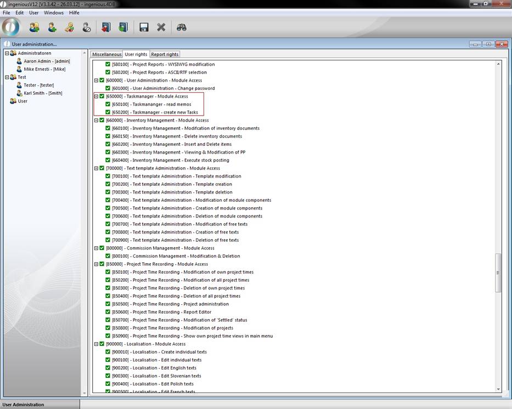The height and width of the screenshot is (409, 512).
Task: Collapse the Taskmanager - Module Access node
Action: pos(96,96)
